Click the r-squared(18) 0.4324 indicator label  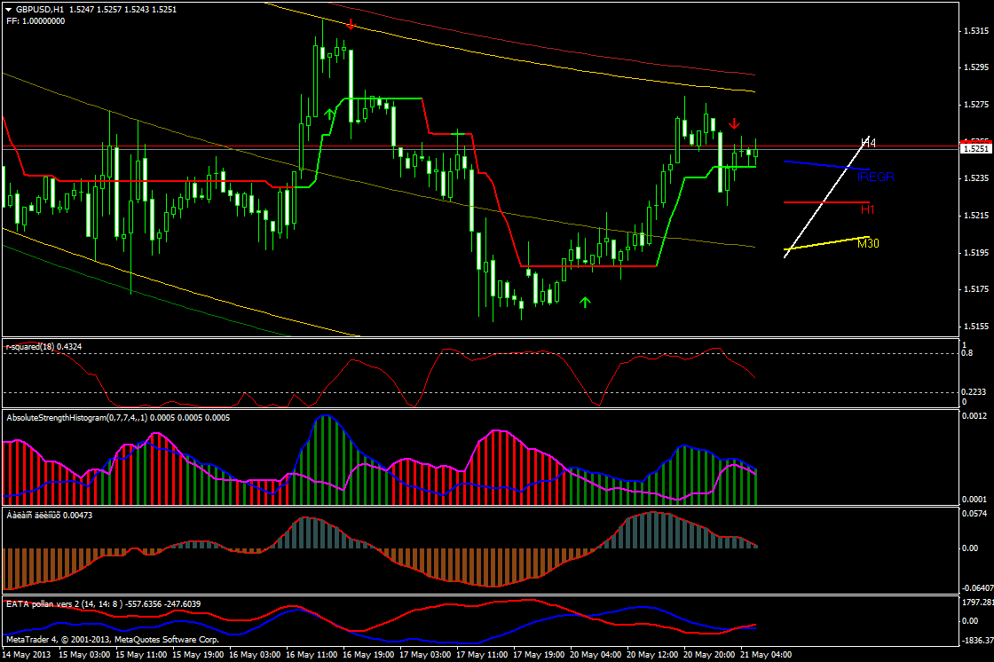[x=43, y=347]
